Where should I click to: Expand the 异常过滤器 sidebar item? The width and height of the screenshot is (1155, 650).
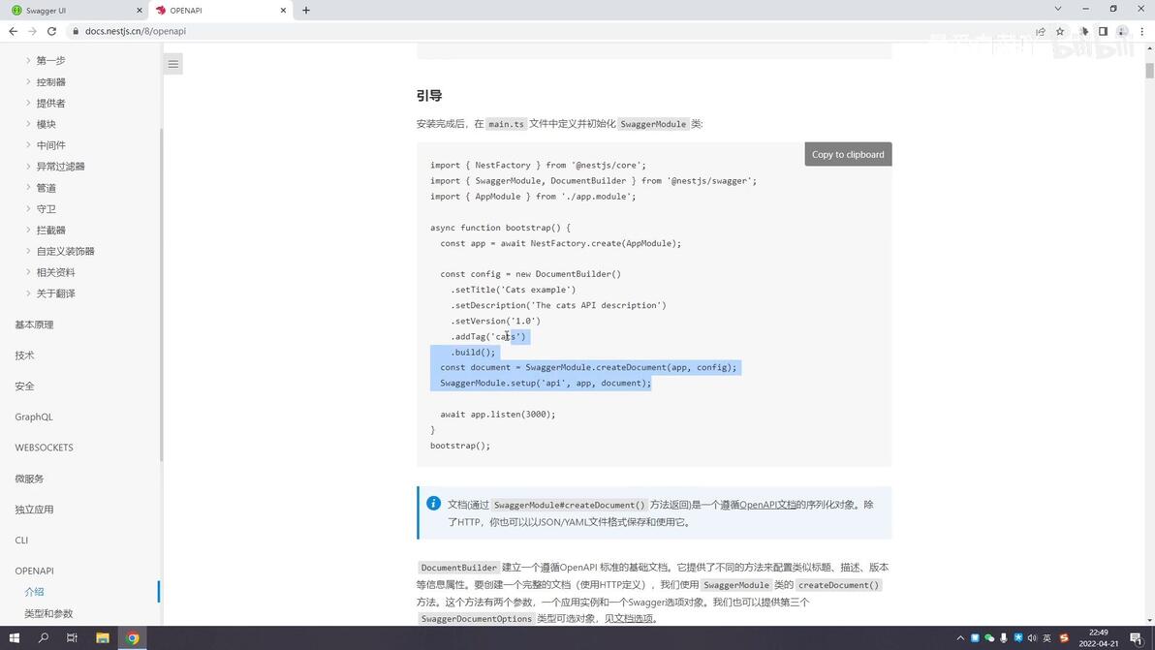click(x=60, y=167)
